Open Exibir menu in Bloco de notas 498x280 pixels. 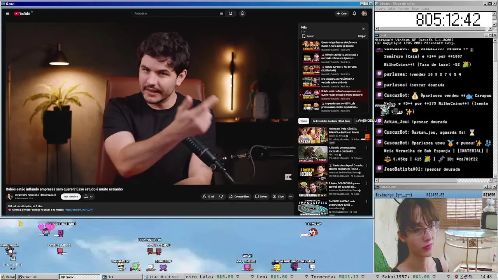[416, 9]
